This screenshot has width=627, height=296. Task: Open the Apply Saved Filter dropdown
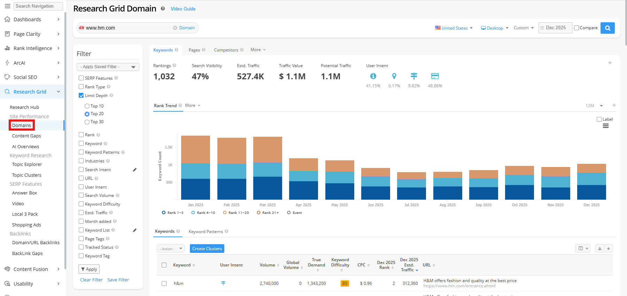click(108, 67)
